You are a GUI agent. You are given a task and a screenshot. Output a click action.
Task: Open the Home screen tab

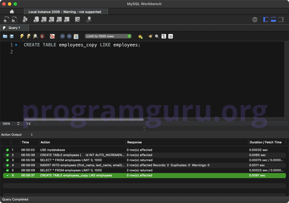pyautogui.click(x=12, y=12)
